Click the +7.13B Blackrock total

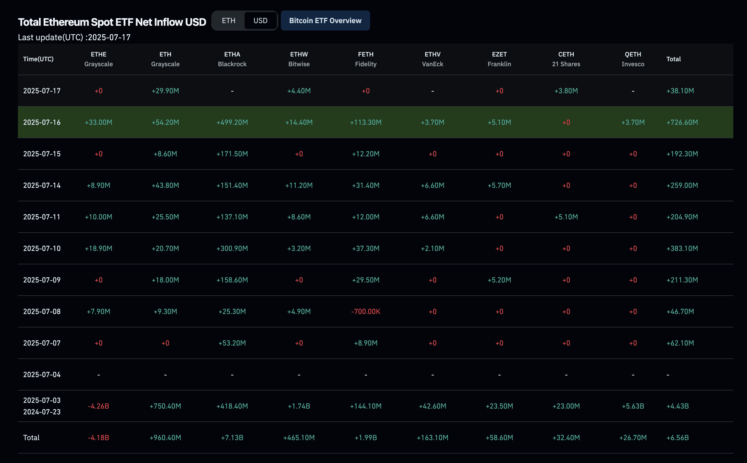point(232,438)
